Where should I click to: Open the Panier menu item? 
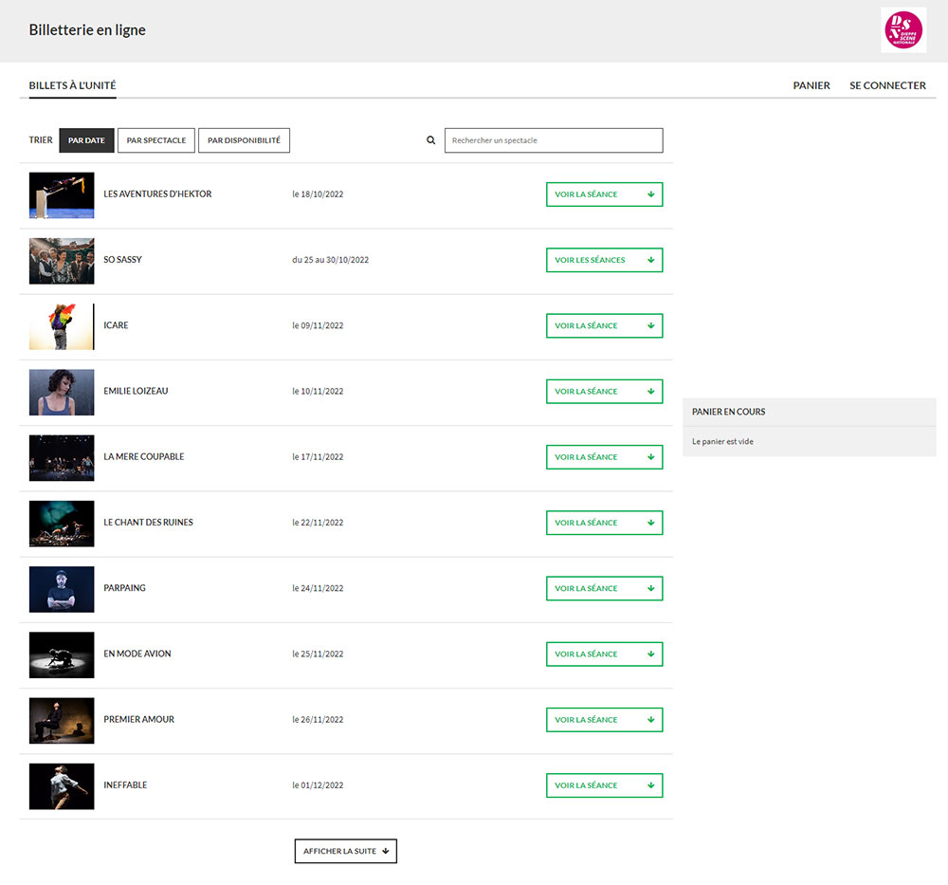811,85
